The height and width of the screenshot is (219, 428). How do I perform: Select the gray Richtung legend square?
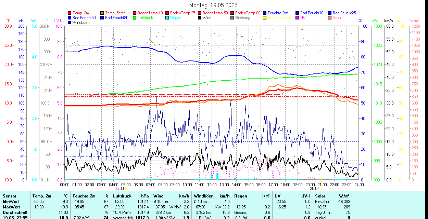click(x=232, y=18)
